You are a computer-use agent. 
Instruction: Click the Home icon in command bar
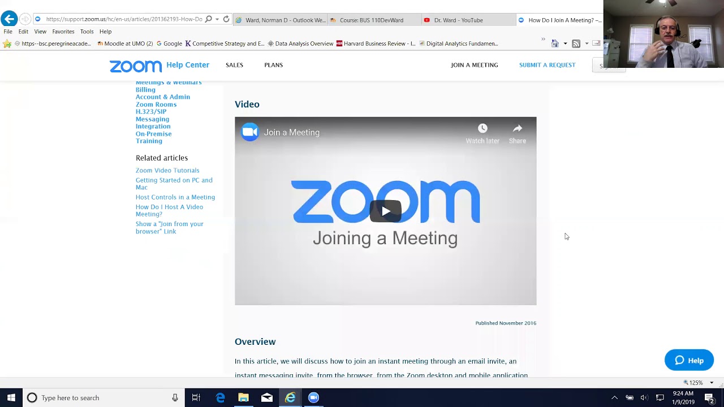pos(555,44)
